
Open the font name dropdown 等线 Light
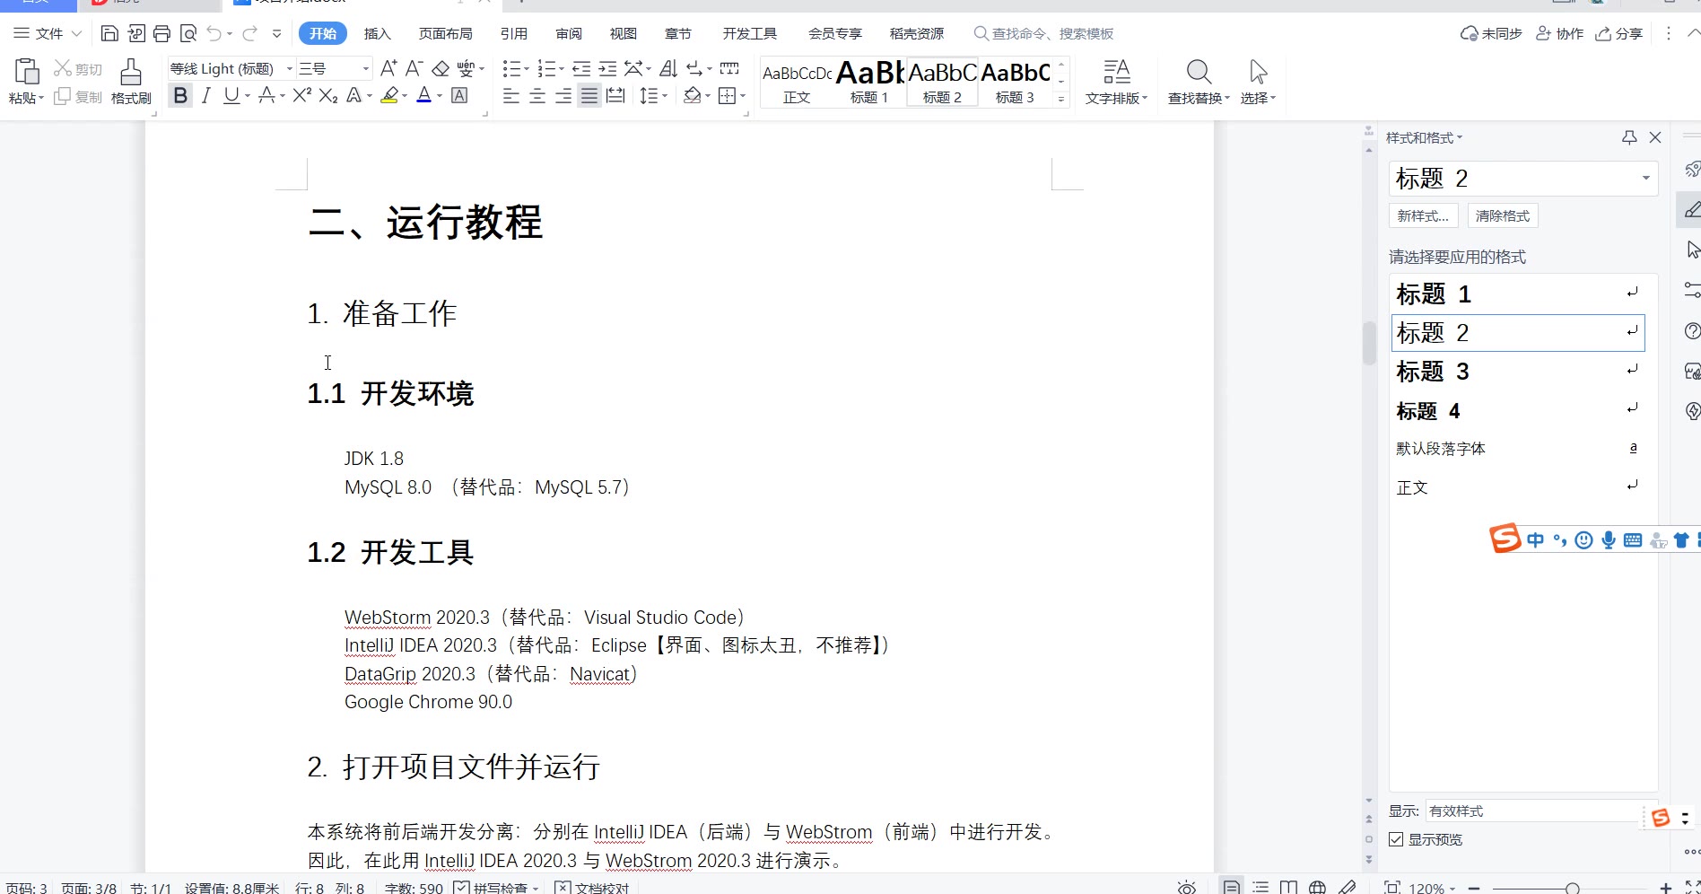coord(289,68)
